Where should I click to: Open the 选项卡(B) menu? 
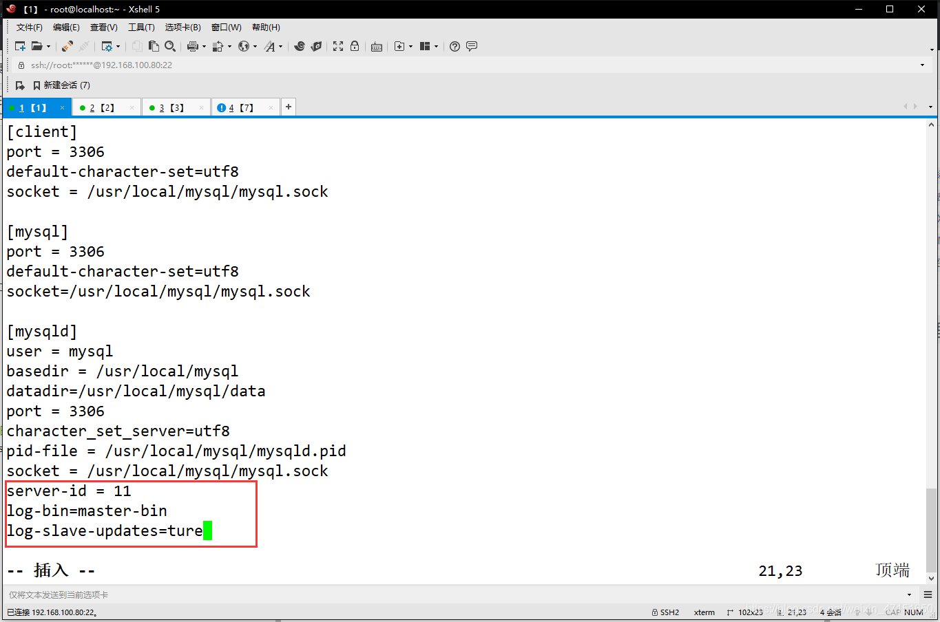[183, 28]
